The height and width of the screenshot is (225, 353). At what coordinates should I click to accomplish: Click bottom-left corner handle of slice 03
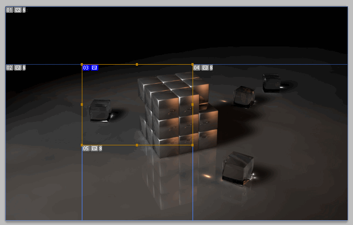coord(82,145)
